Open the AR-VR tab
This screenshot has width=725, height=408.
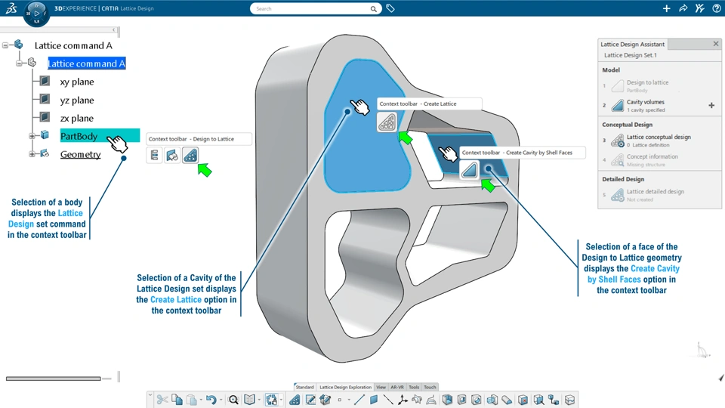coord(397,387)
